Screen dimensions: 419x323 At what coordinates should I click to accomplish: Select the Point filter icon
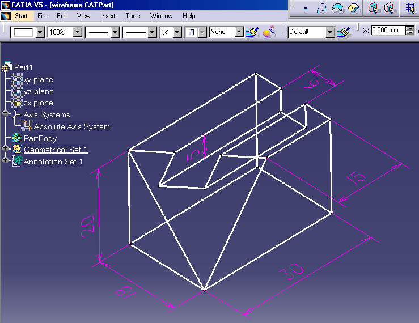(x=306, y=8)
